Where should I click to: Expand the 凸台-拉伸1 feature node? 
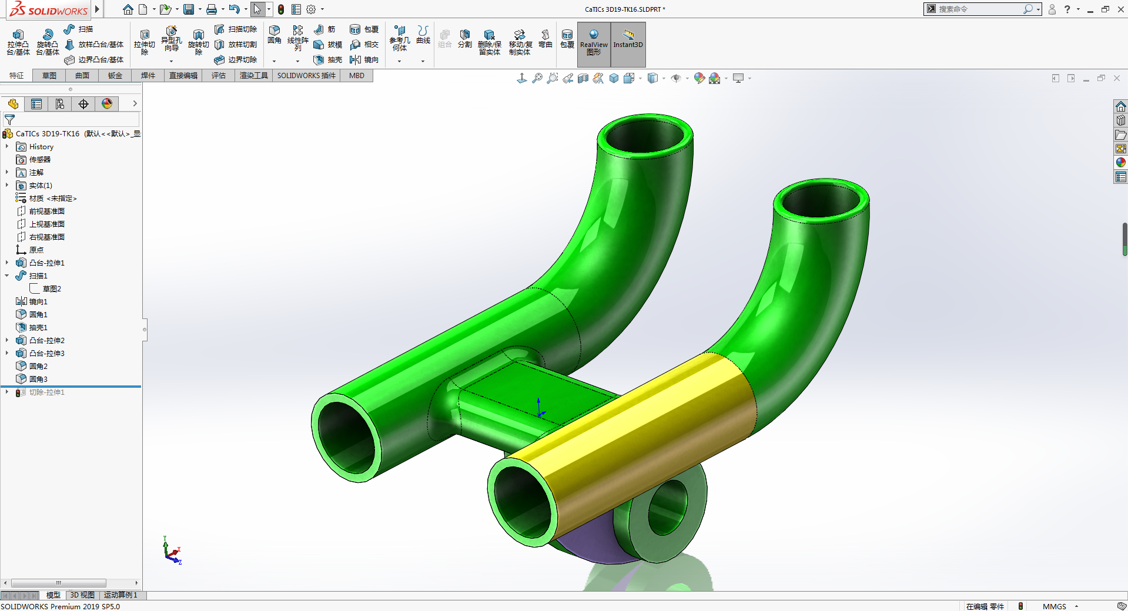tap(7, 263)
